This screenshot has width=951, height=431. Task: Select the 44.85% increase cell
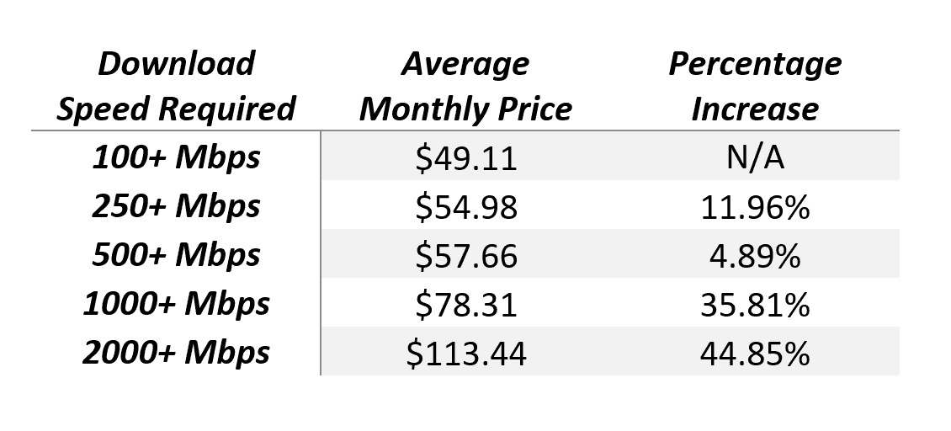point(754,353)
